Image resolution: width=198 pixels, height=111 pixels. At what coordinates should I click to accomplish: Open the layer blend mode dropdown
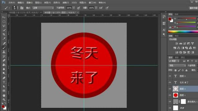177,65
